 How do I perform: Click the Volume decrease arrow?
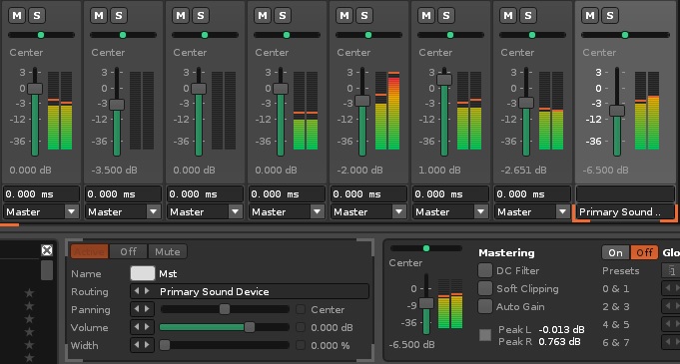[x=137, y=327]
